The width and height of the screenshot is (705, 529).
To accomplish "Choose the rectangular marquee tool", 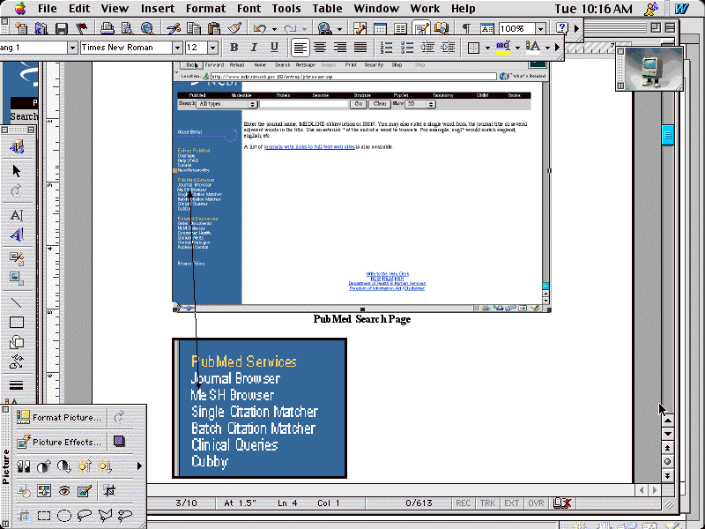I will pyautogui.click(x=44, y=516).
